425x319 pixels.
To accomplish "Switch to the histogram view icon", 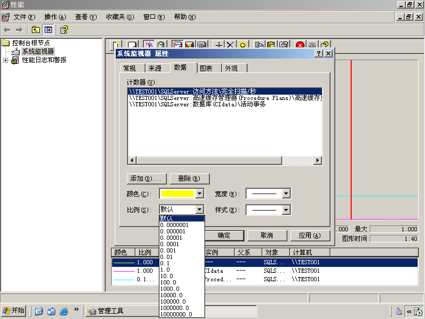I will tap(190, 45).
